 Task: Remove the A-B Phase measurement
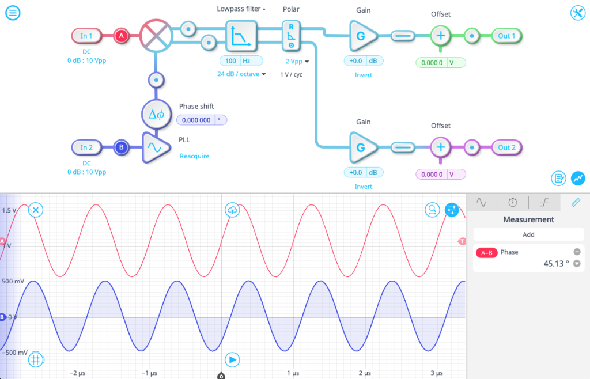(577, 252)
